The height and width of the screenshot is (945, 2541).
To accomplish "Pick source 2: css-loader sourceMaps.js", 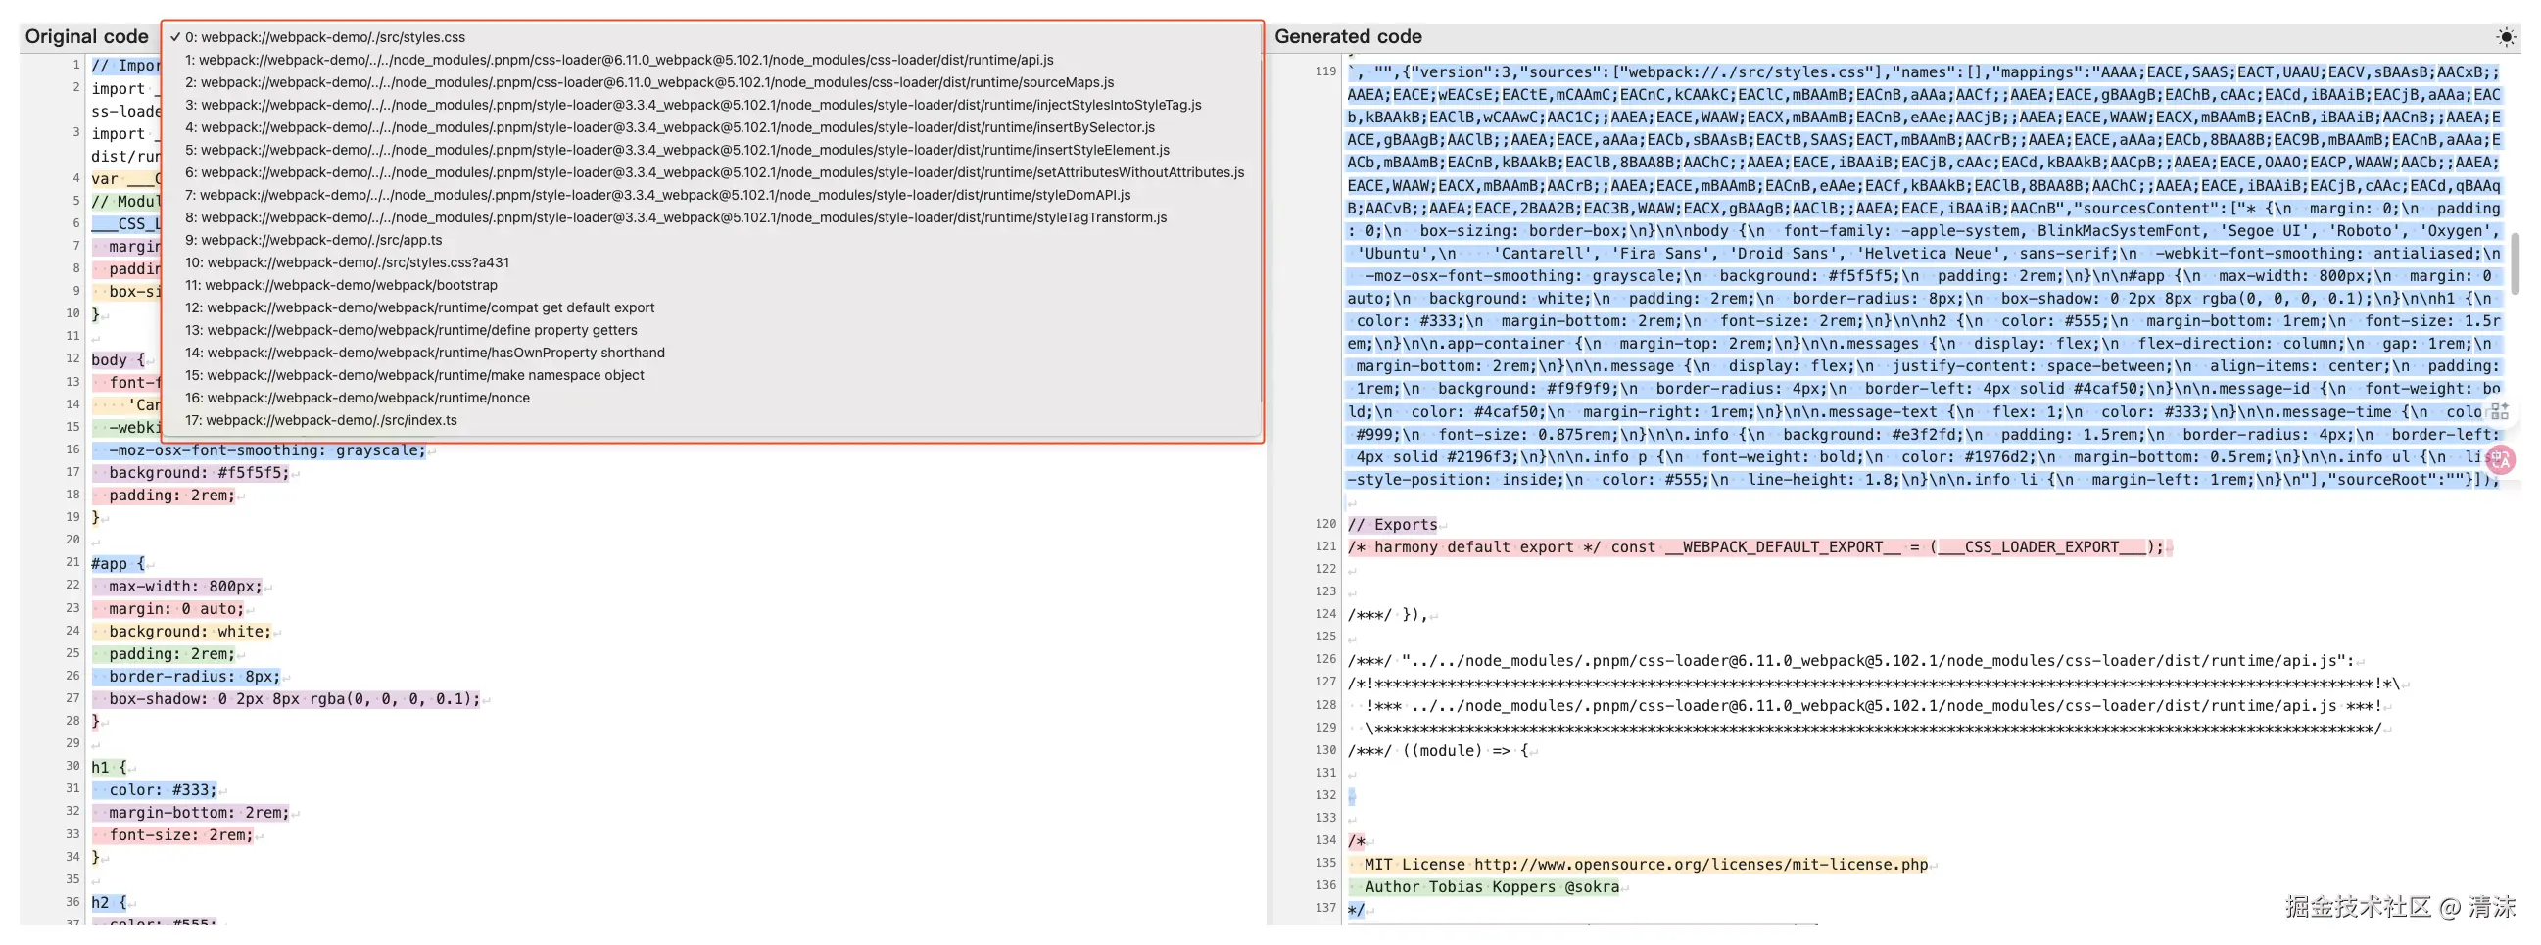I will click(711, 83).
